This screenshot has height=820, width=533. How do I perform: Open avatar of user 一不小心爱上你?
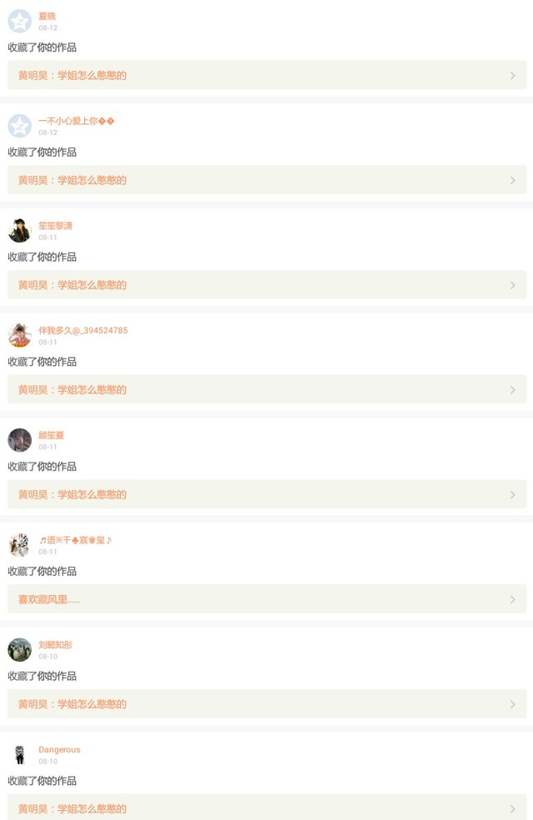pyautogui.click(x=19, y=126)
